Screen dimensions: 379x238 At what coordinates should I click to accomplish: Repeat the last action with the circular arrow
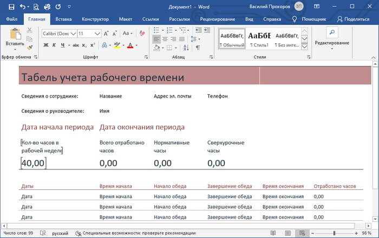click(58, 6)
